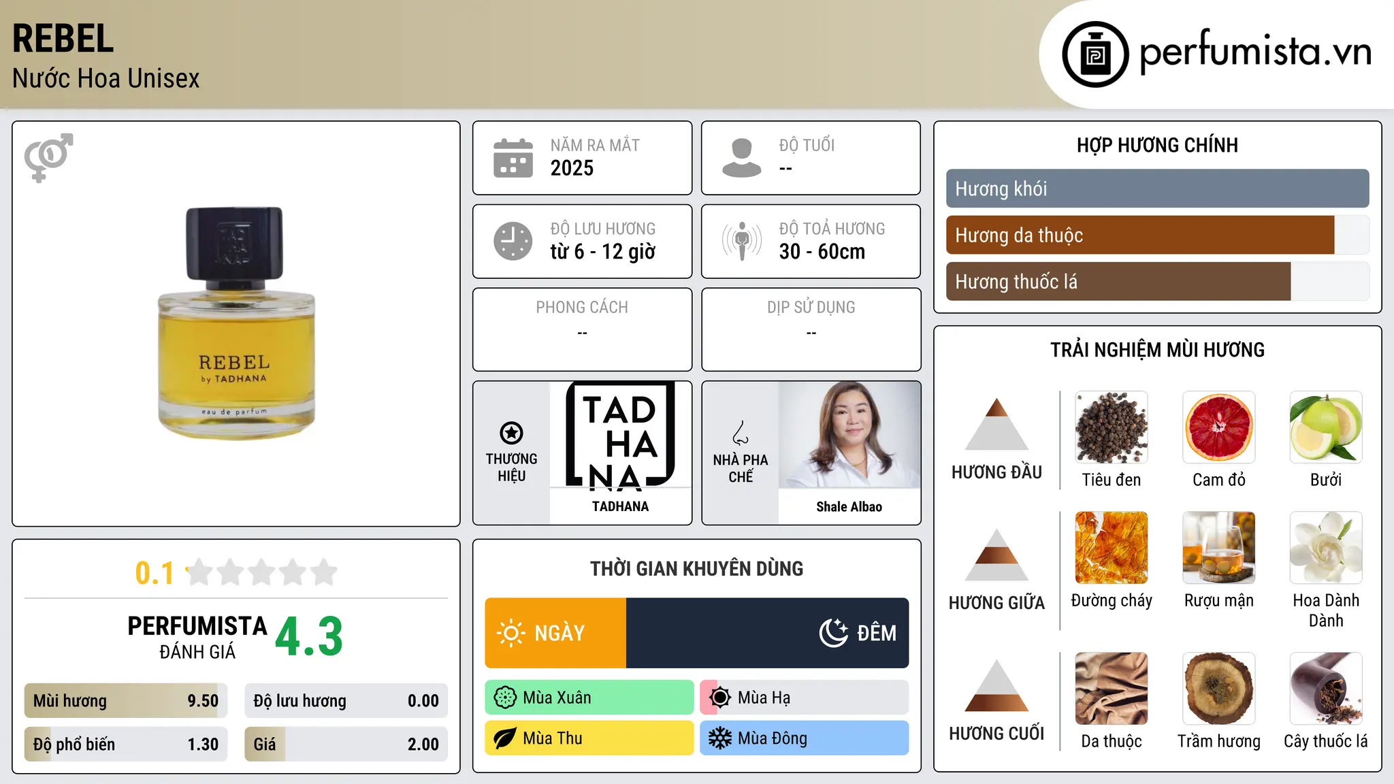Click the Thời gian khuyên dùng heading

(x=696, y=569)
